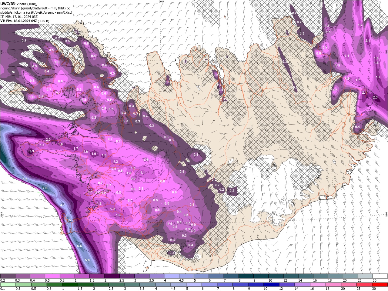
Task: Click the 'IT: Mið. 17. 01. 2024 03Z' line
Action: (x=18, y=17)
